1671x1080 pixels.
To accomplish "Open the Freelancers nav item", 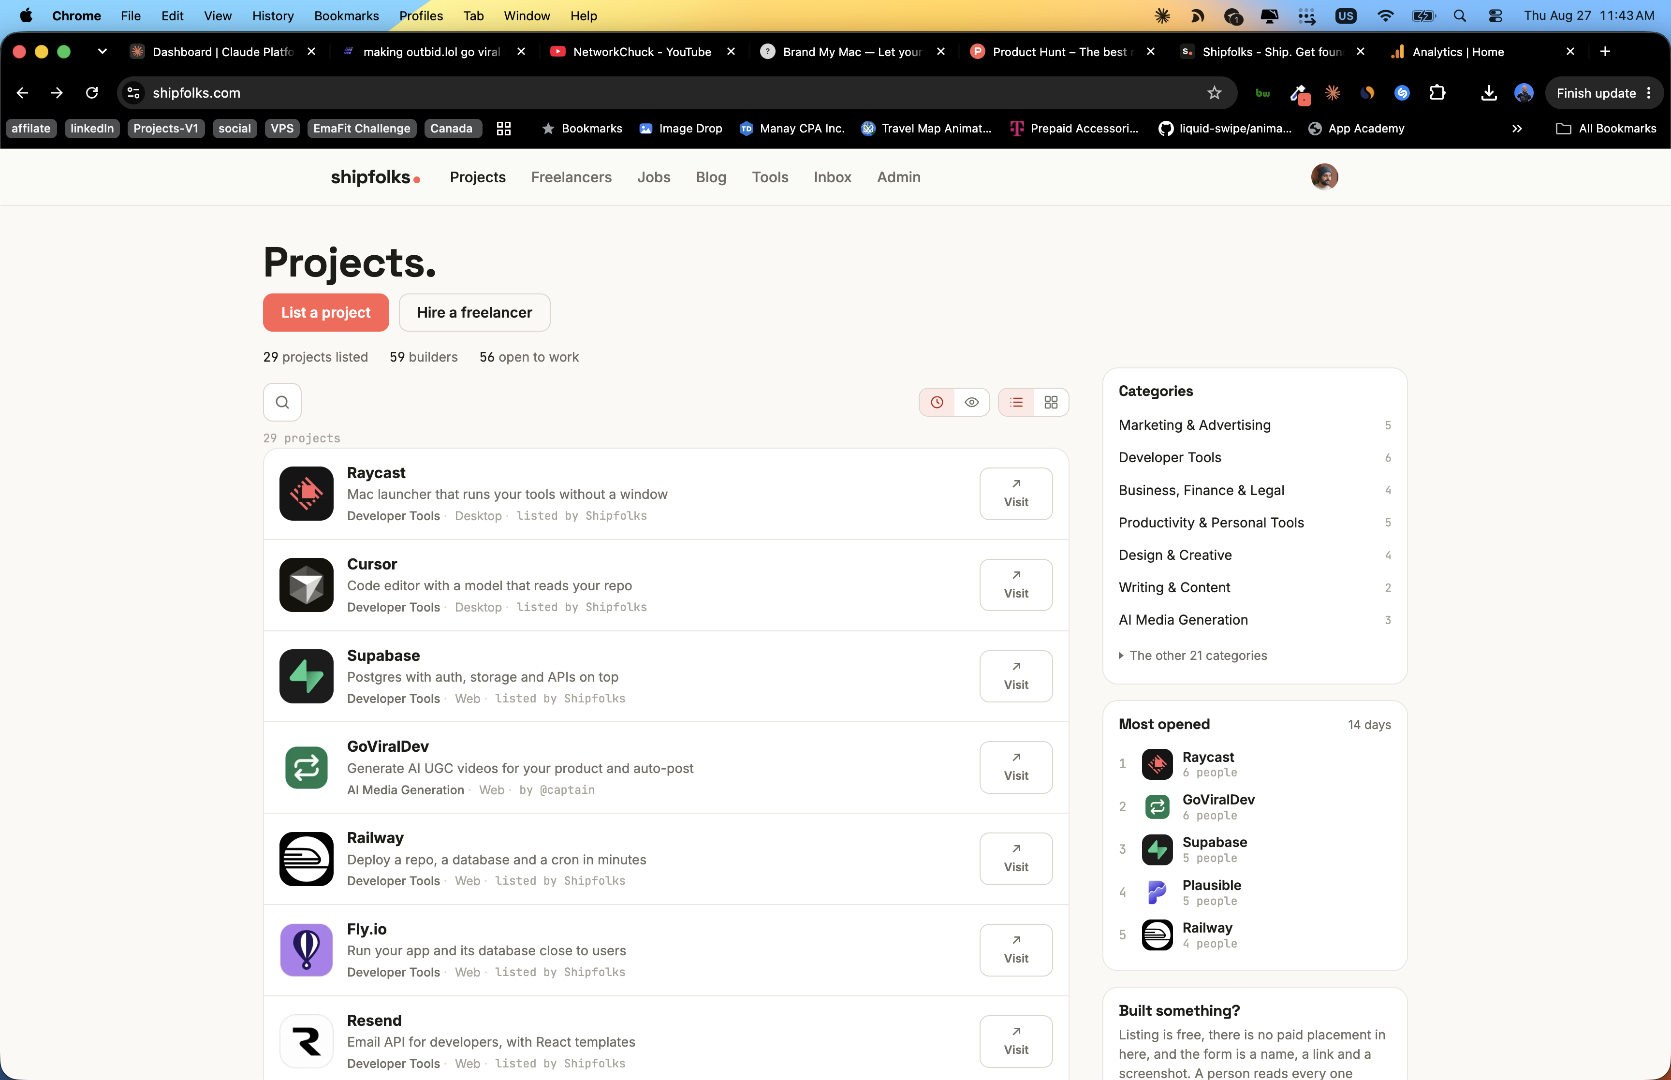I will pos(571,177).
